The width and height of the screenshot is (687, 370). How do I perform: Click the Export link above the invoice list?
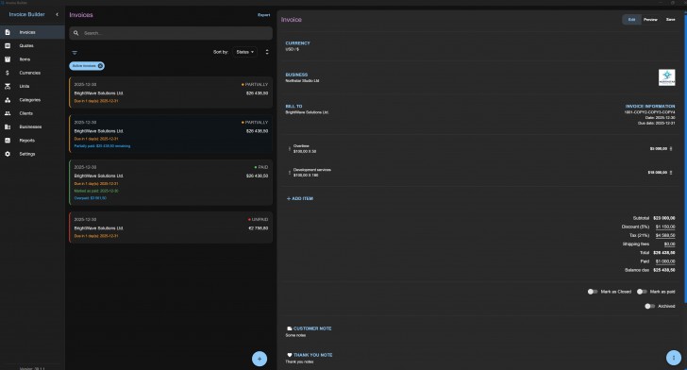[x=264, y=15]
